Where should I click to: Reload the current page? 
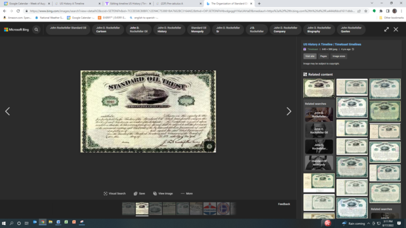18,11
